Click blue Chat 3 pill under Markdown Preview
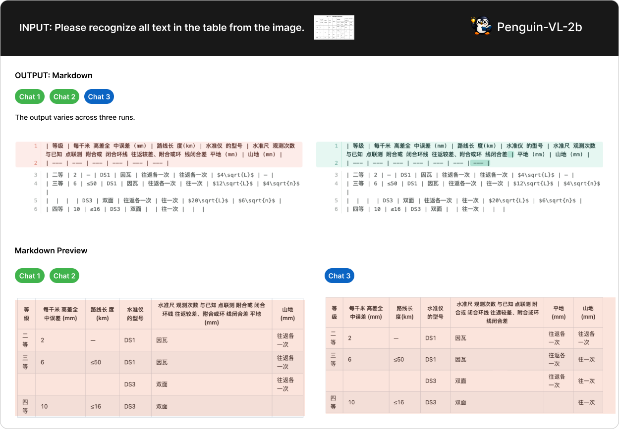 (x=339, y=276)
